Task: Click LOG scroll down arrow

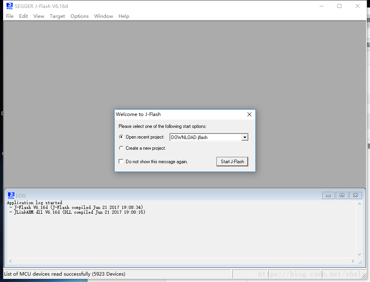Action: 359,255
